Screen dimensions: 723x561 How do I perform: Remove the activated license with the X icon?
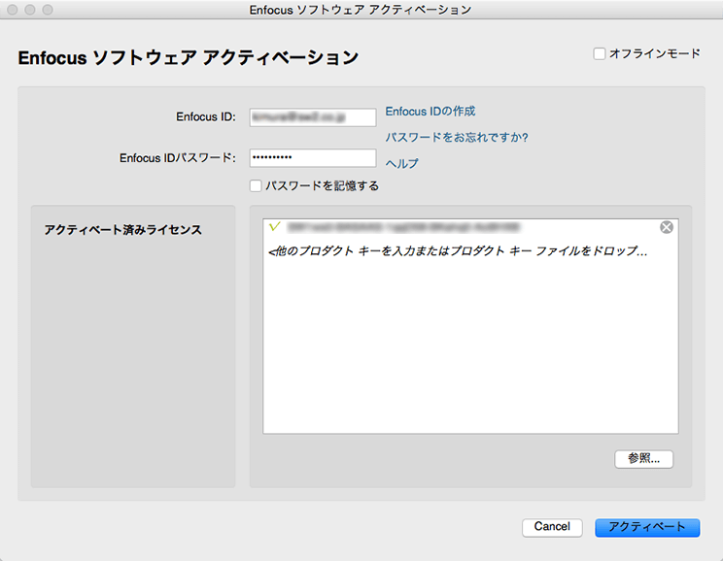tap(666, 227)
